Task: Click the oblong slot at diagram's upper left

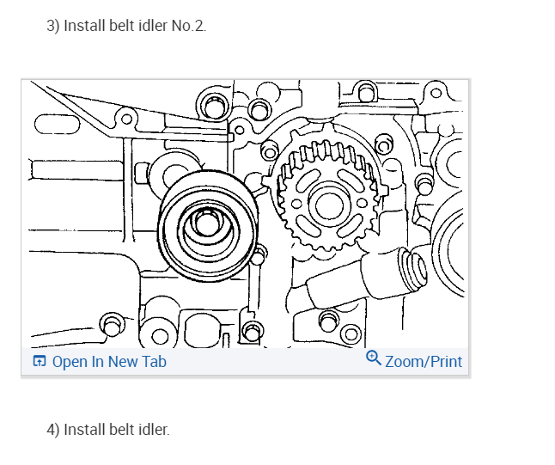Action: pyautogui.click(x=58, y=125)
